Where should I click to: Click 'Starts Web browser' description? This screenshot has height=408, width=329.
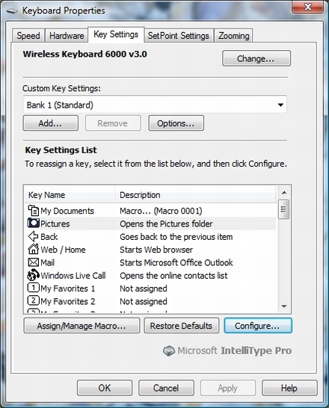[156, 250]
